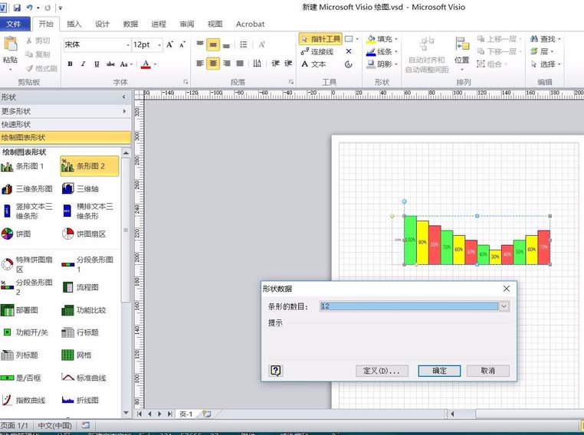Select the Text tool 文本
The height and width of the screenshot is (435, 584).
click(313, 64)
